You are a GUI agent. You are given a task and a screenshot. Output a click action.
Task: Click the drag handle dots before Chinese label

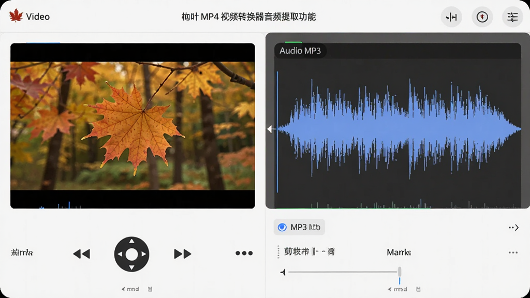278,252
